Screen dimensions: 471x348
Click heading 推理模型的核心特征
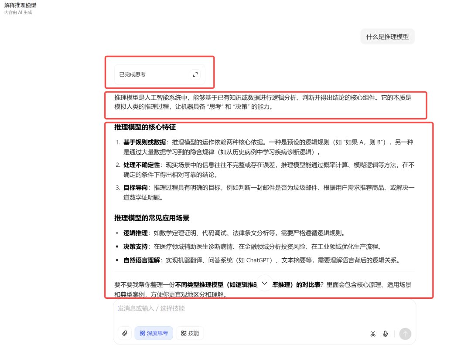coord(145,127)
